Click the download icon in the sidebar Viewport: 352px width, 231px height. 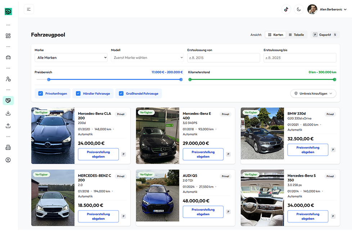click(x=8, y=113)
